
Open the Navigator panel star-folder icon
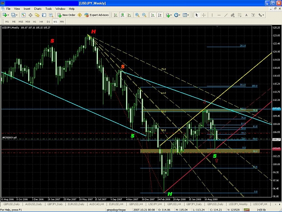[x=37, y=15]
